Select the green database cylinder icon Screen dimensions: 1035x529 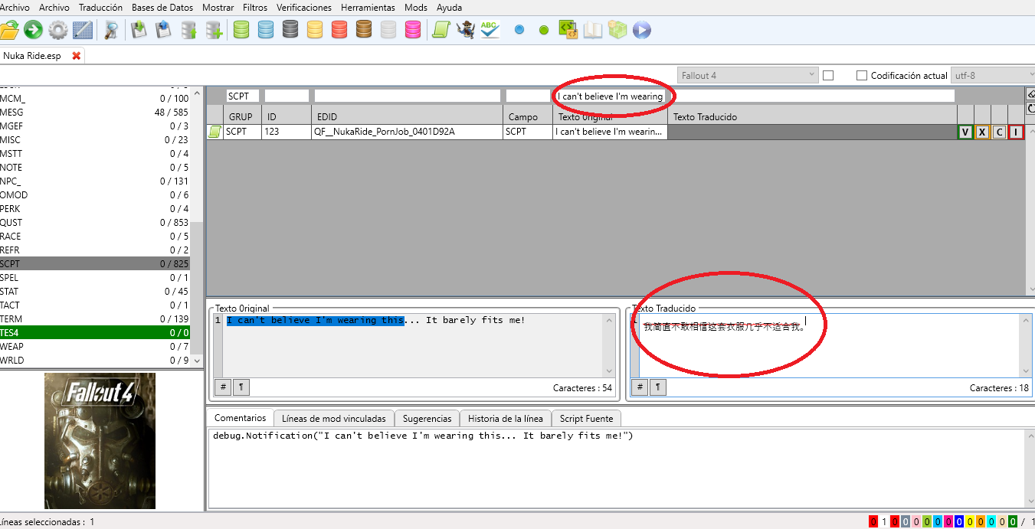coord(241,30)
